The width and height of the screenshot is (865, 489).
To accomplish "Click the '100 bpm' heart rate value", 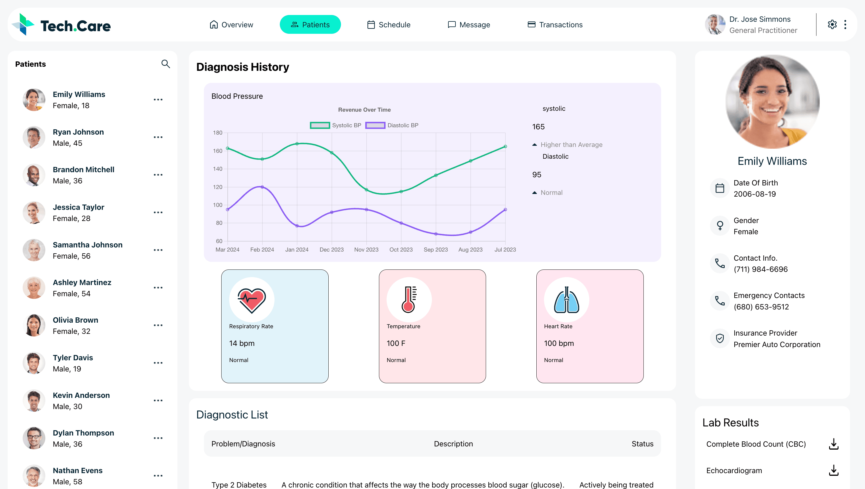I will click(x=559, y=343).
